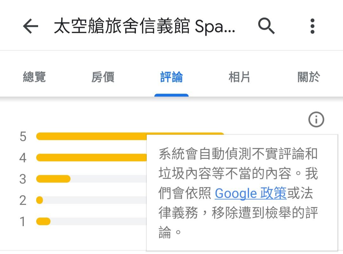Open the Google 政策 link

pos(251,193)
